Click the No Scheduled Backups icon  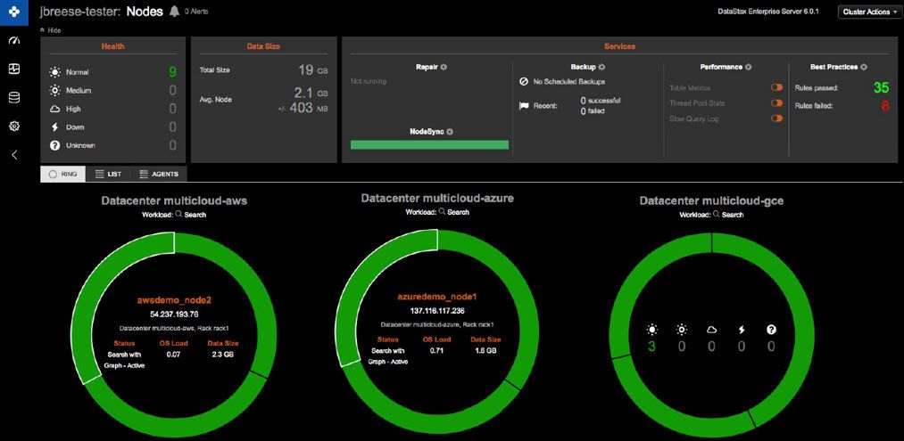click(x=524, y=82)
